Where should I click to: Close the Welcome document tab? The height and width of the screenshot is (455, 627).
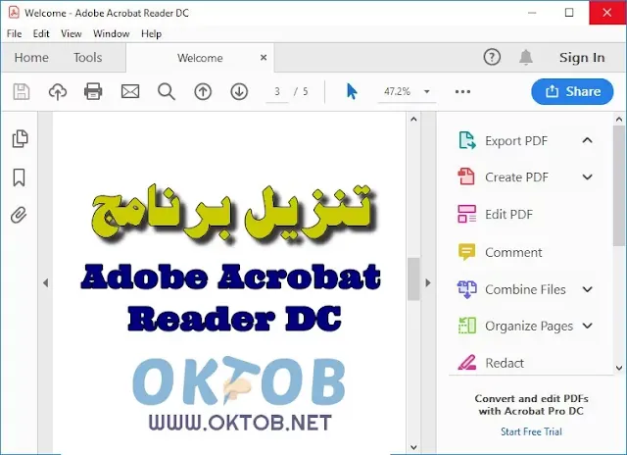click(x=264, y=58)
